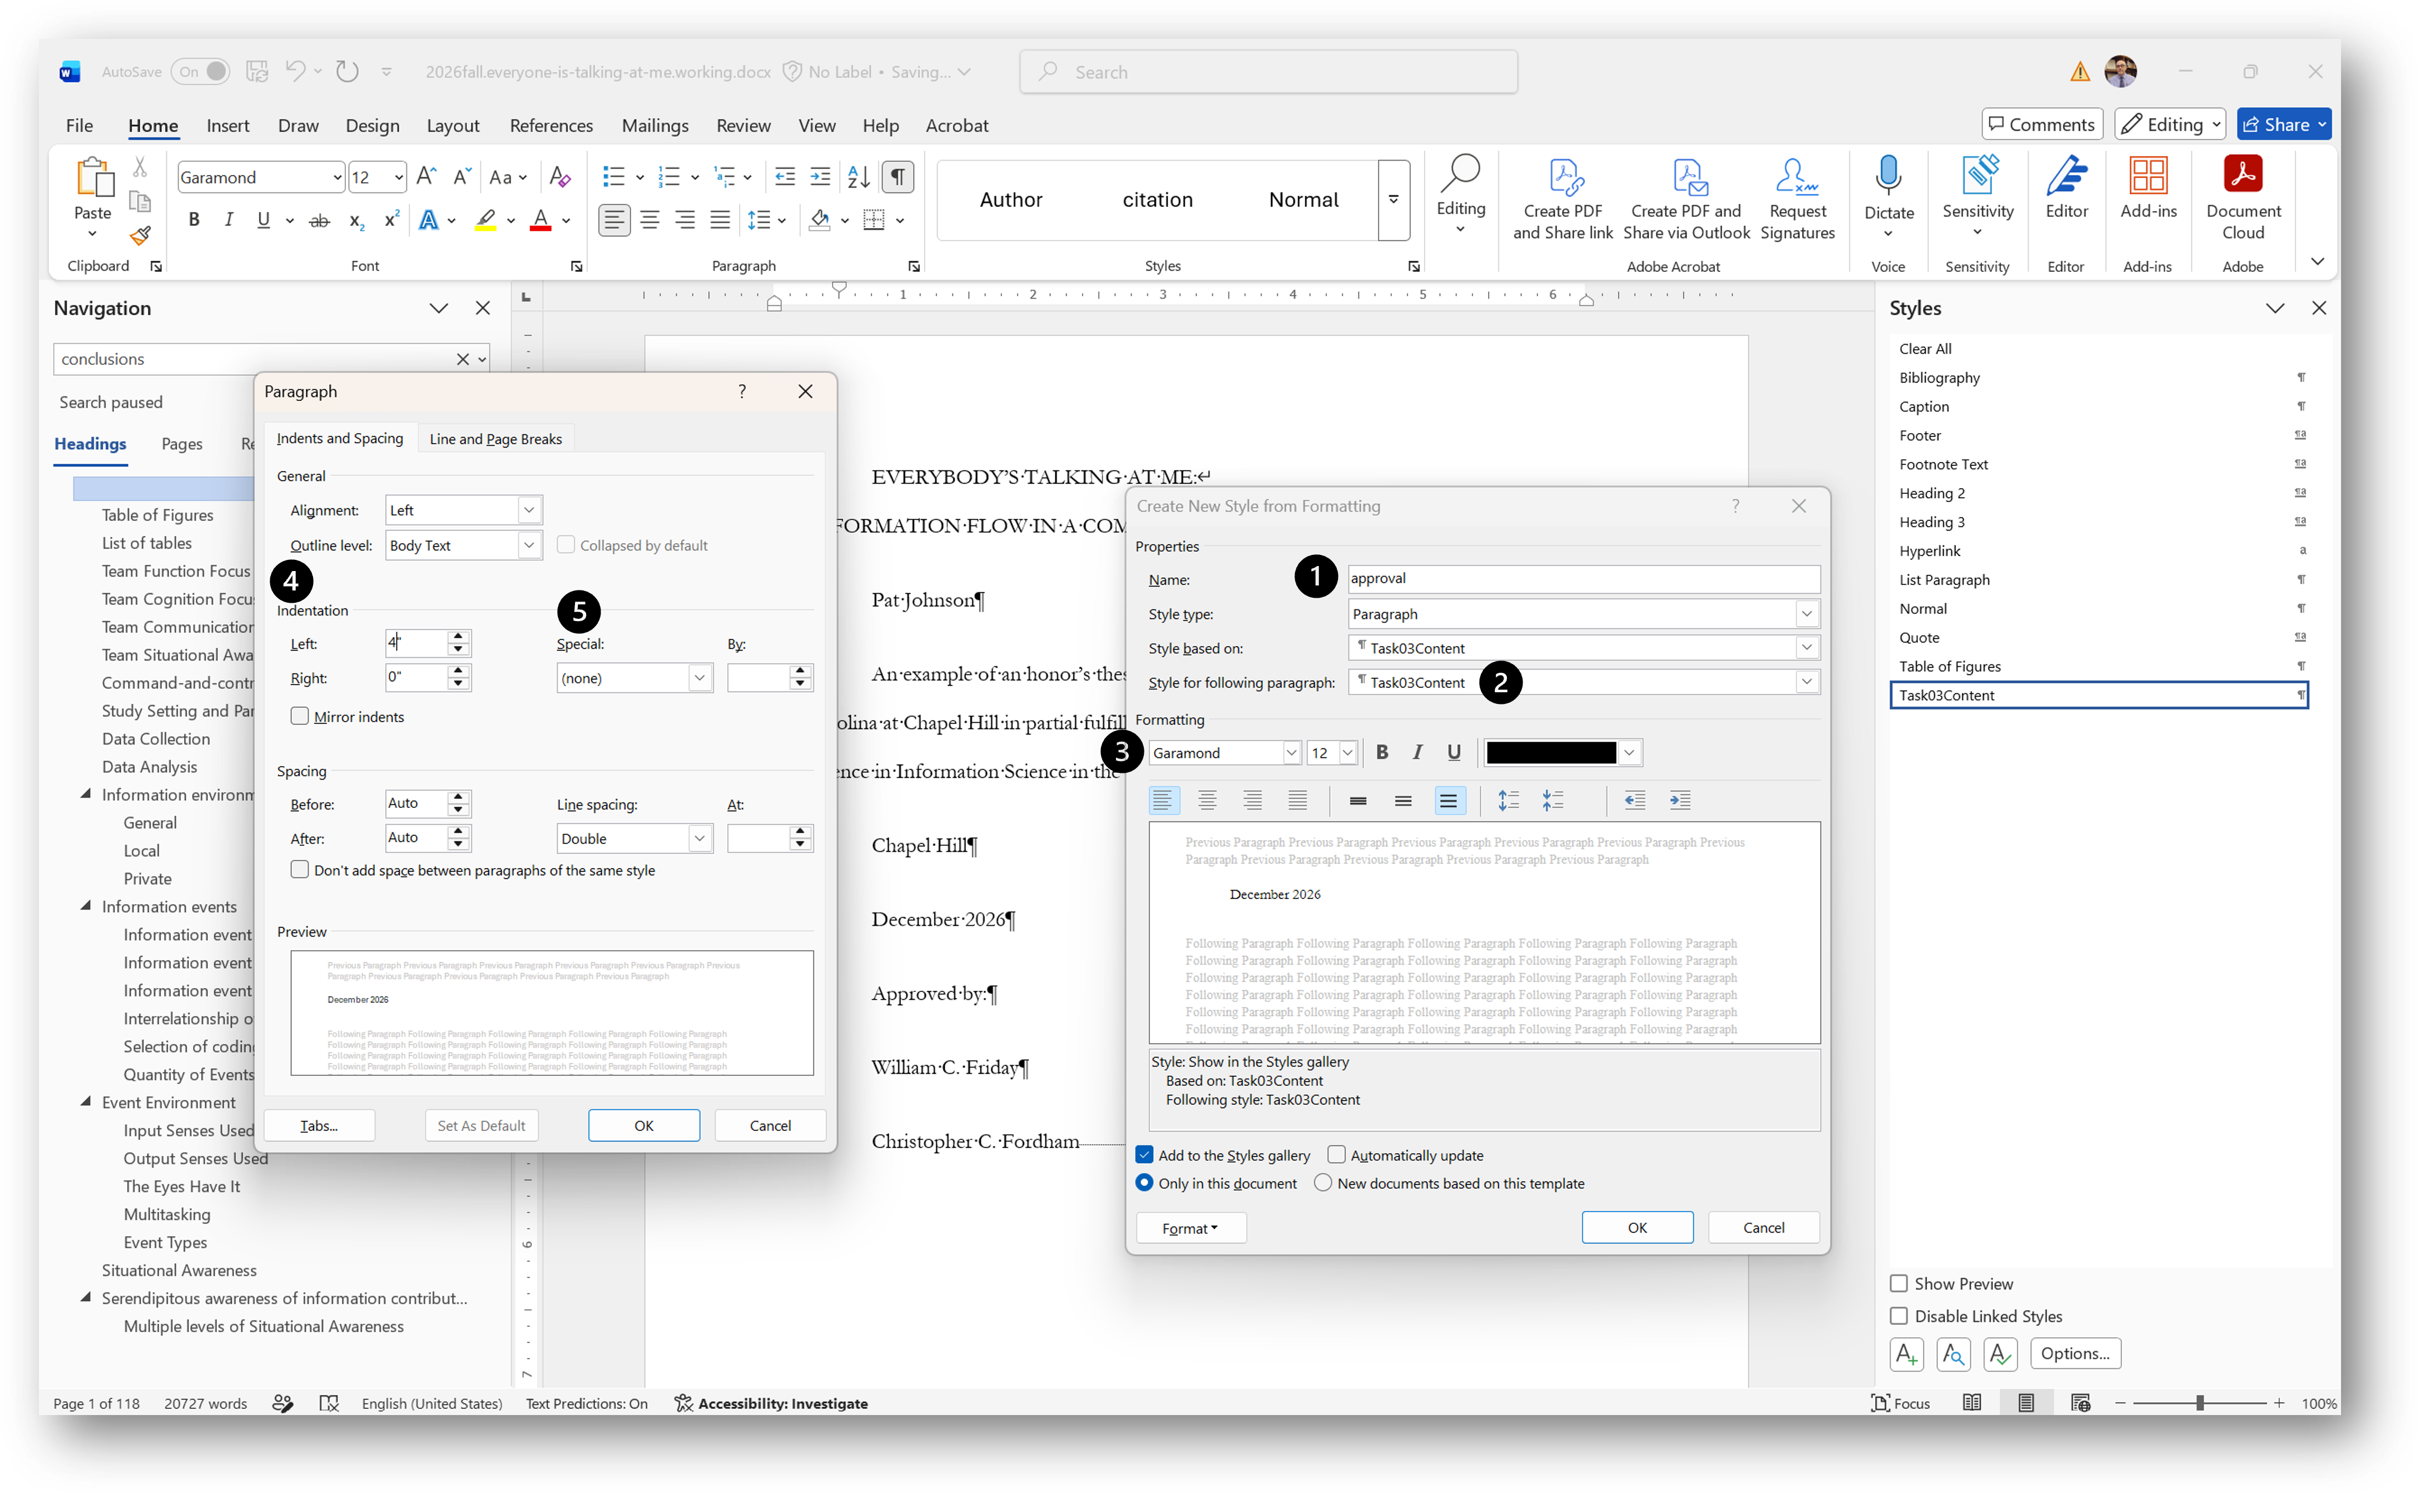The height and width of the screenshot is (1494, 2420).
Task: Check Show Preview in Styles pane
Action: coord(1898,1283)
